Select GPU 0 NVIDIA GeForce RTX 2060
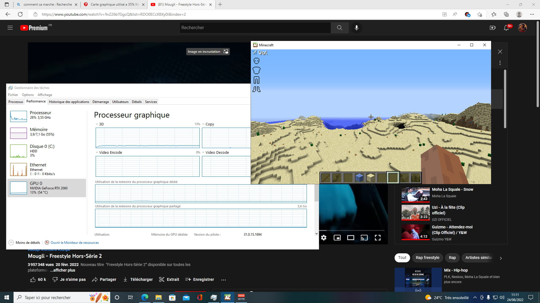540x303 pixels. (47, 188)
